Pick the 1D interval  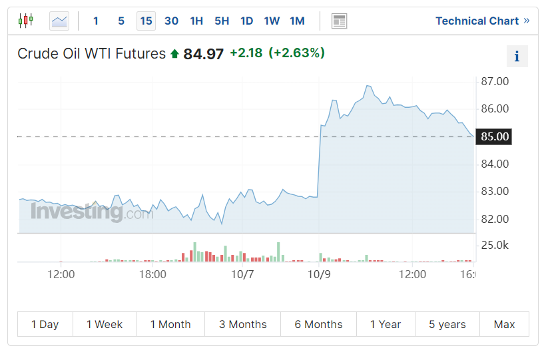tap(246, 21)
